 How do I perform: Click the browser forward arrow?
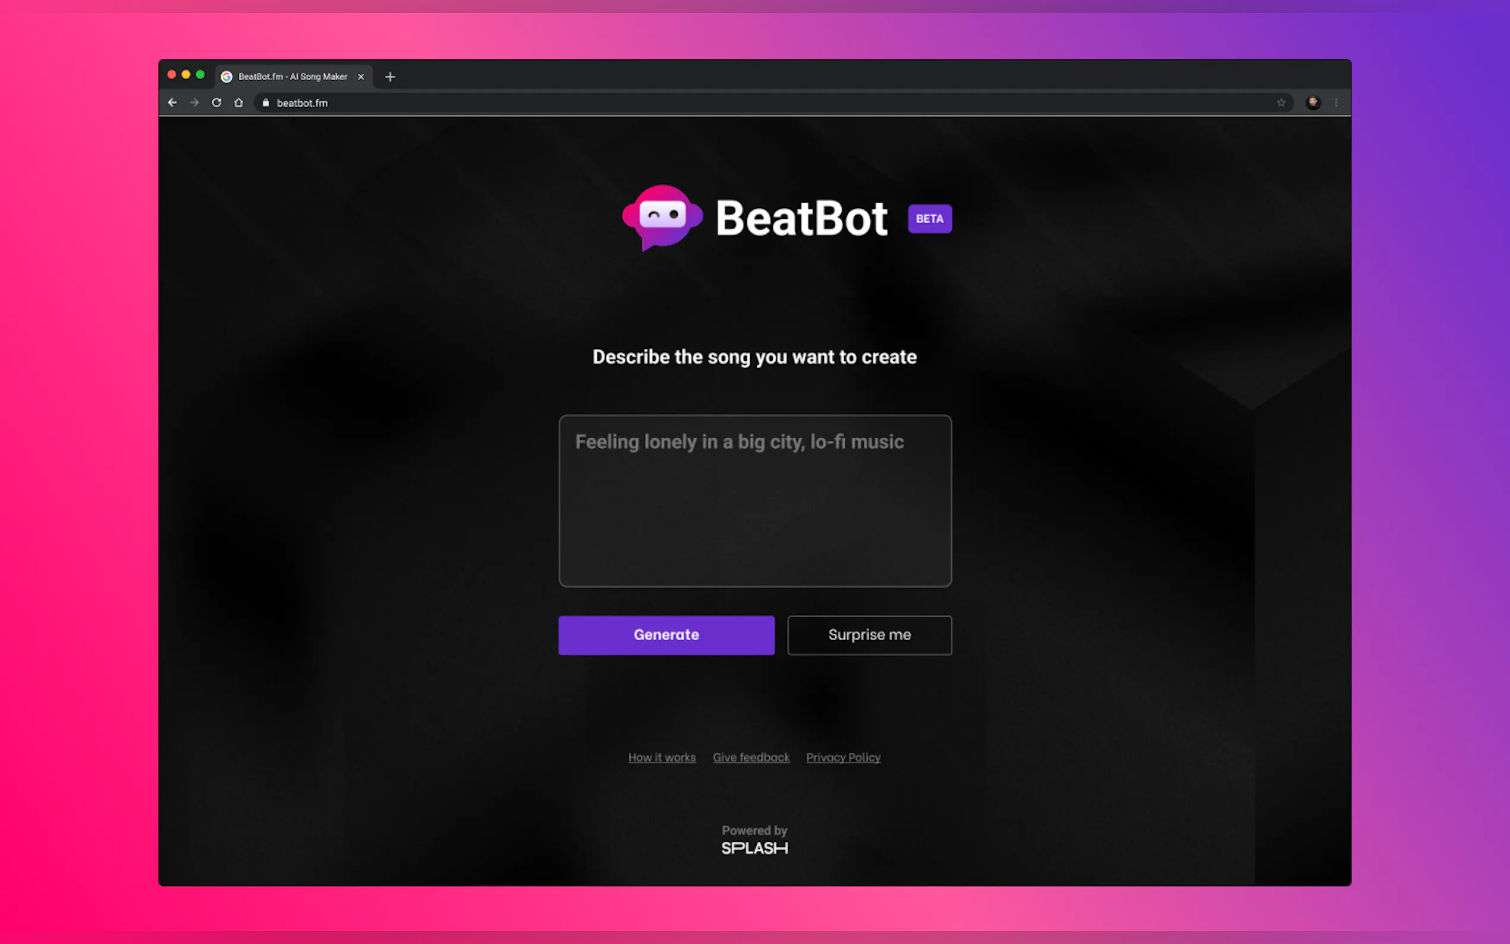point(195,102)
